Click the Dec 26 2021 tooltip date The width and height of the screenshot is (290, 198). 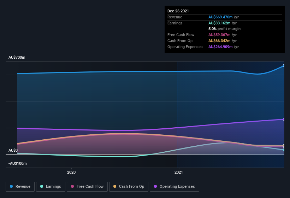(x=178, y=11)
